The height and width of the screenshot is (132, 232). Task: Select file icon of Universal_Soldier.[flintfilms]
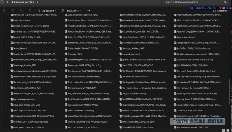[175, 110]
